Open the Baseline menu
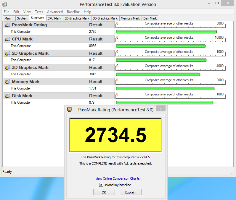 click(x=73, y=12)
